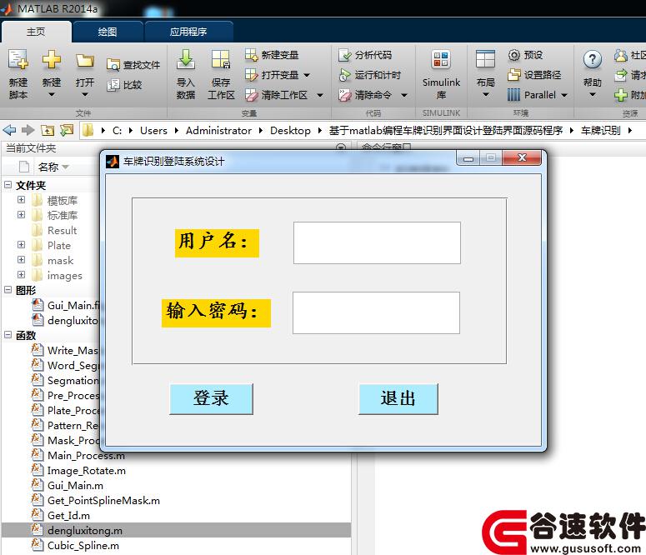Viewport: 646px width, 555px height.
Task: Click the Help (帮助) question mark icon
Action: click(593, 60)
